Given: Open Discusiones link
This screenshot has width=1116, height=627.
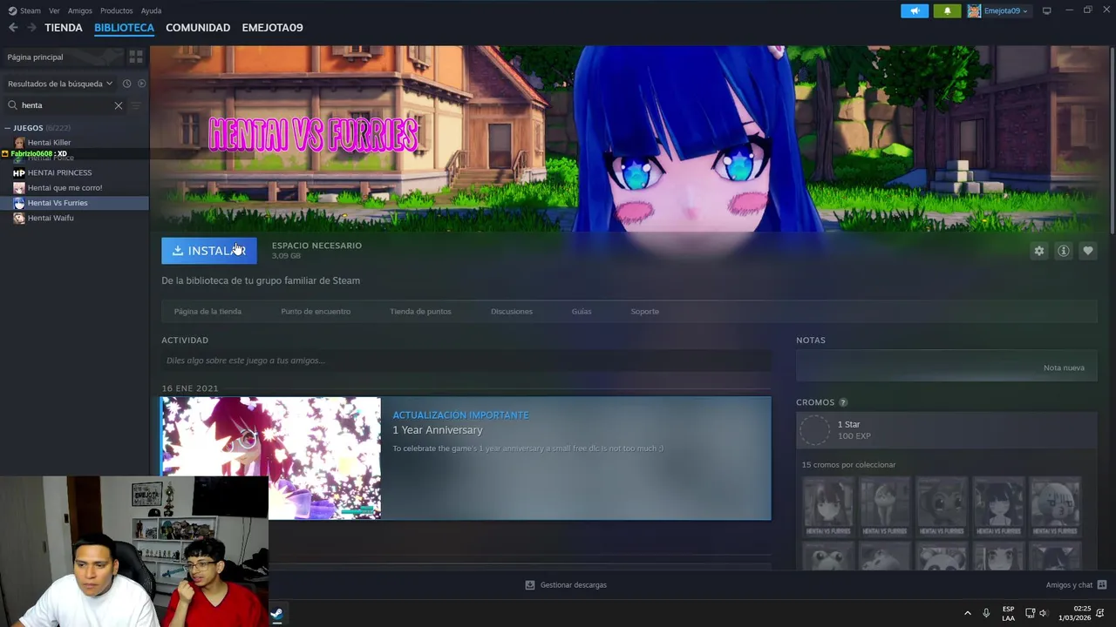Looking at the screenshot, I should tap(512, 311).
